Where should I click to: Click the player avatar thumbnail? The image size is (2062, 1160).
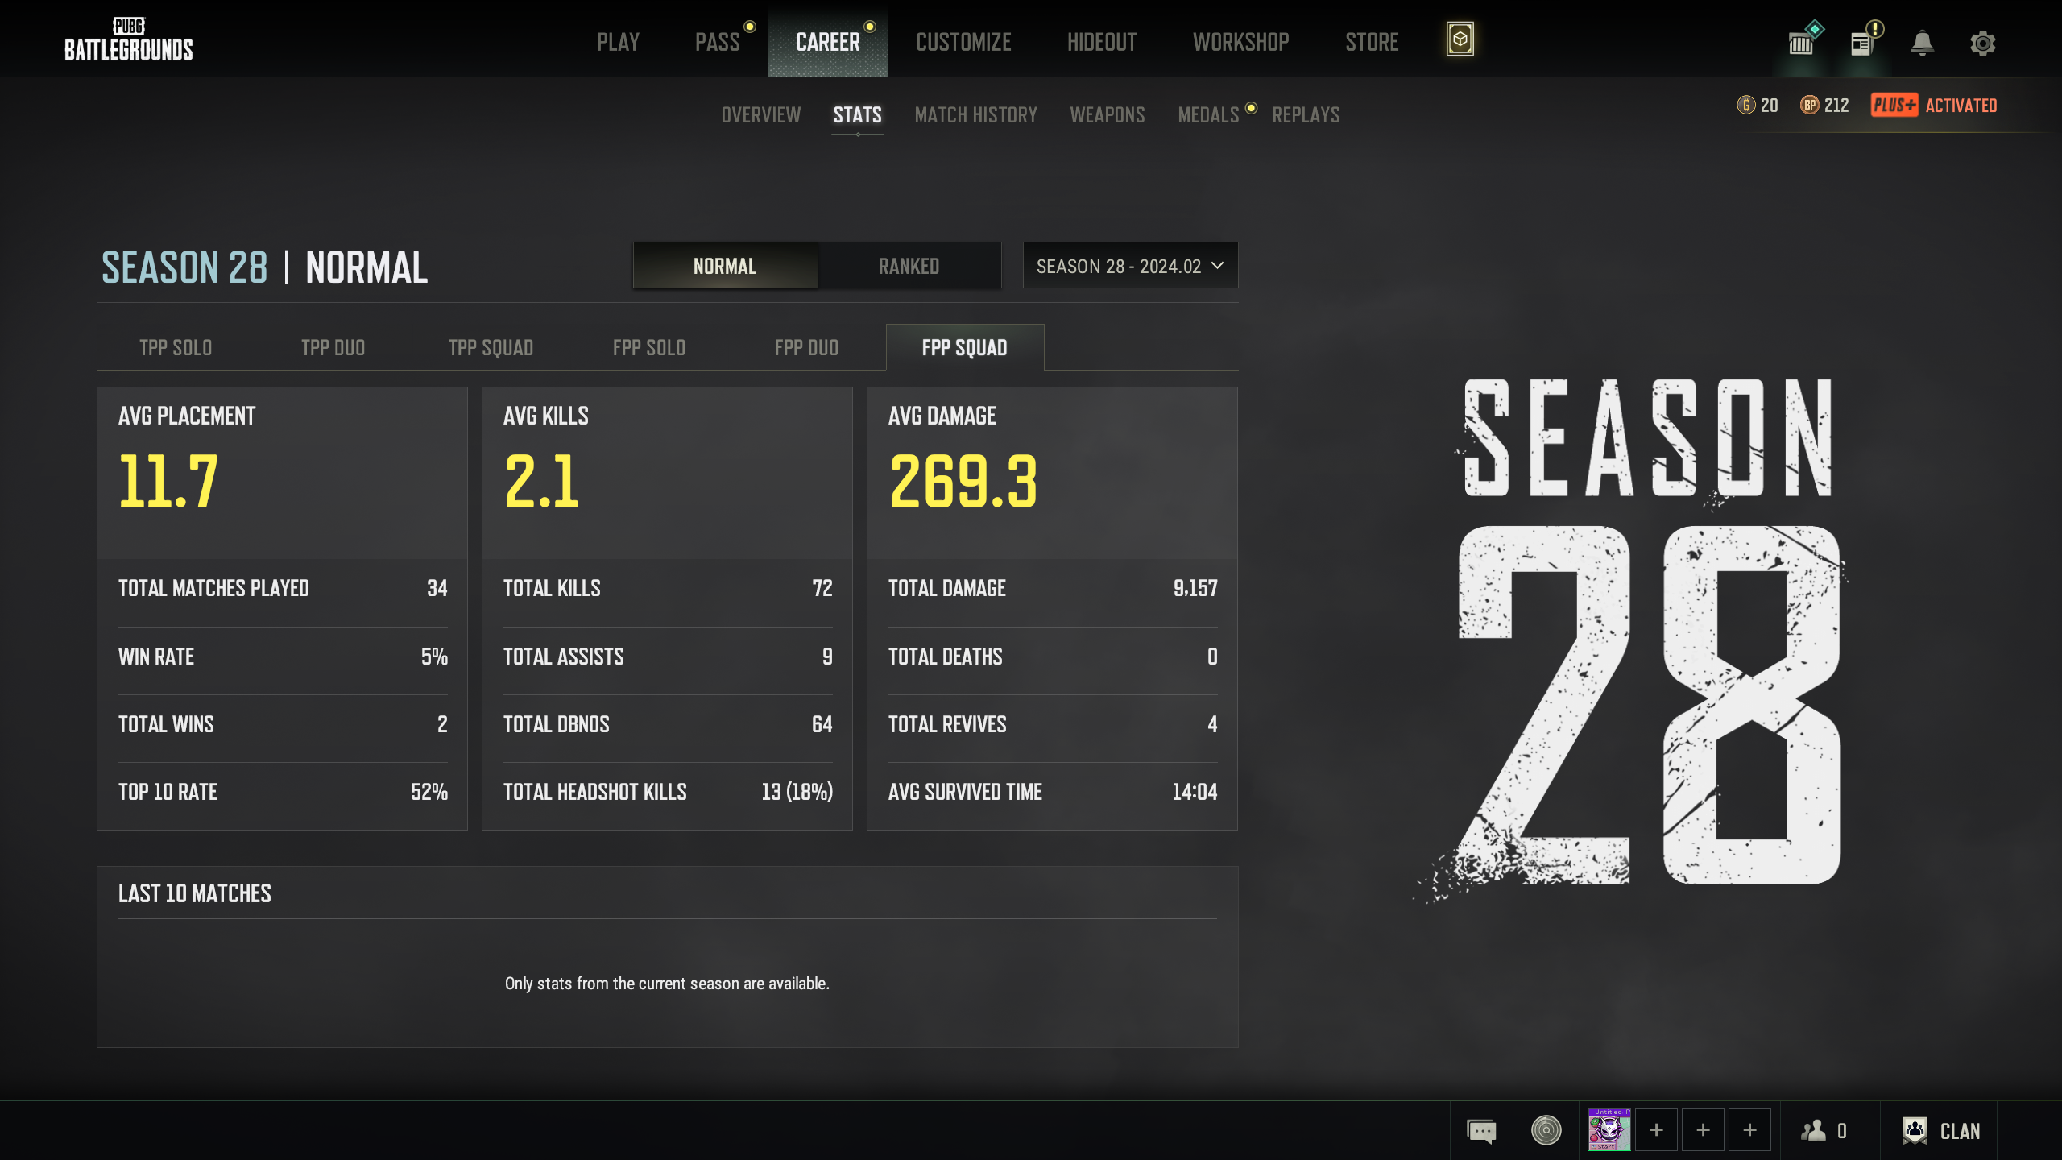tap(1609, 1131)
